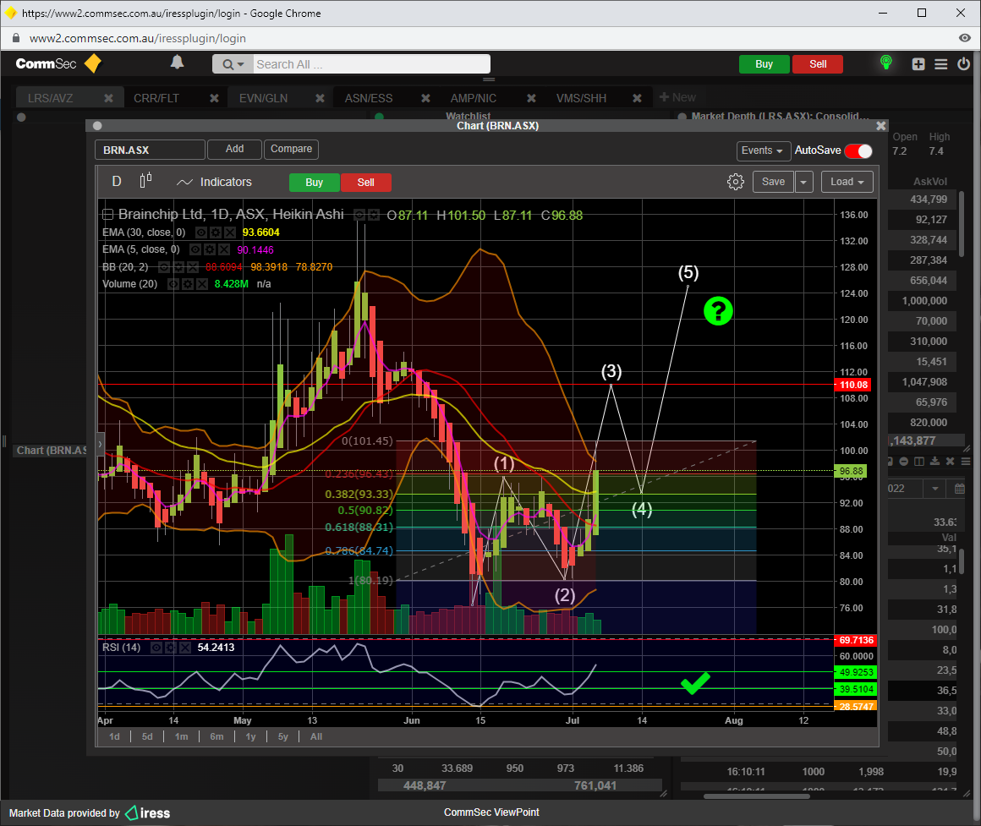This screenshot has height=826, width=981.
Task: Open the hamburger main menu in header
Action: point(941,63)
